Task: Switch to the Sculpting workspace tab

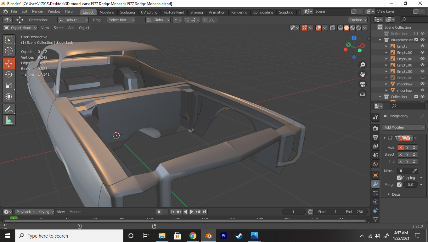Action: click(x=127, y=12)
